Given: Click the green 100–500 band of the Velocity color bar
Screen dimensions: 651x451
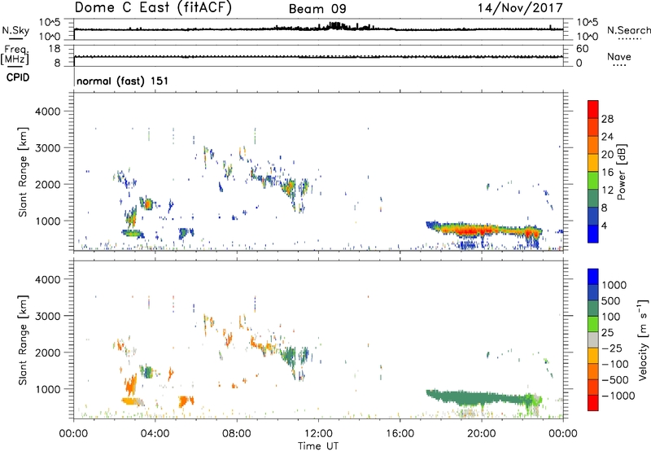Looking at the screenshot, I should 593,309.
